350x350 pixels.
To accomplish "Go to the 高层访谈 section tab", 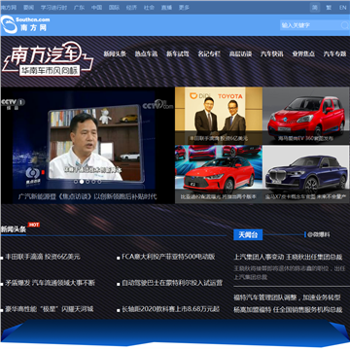I will coord(240,54).
